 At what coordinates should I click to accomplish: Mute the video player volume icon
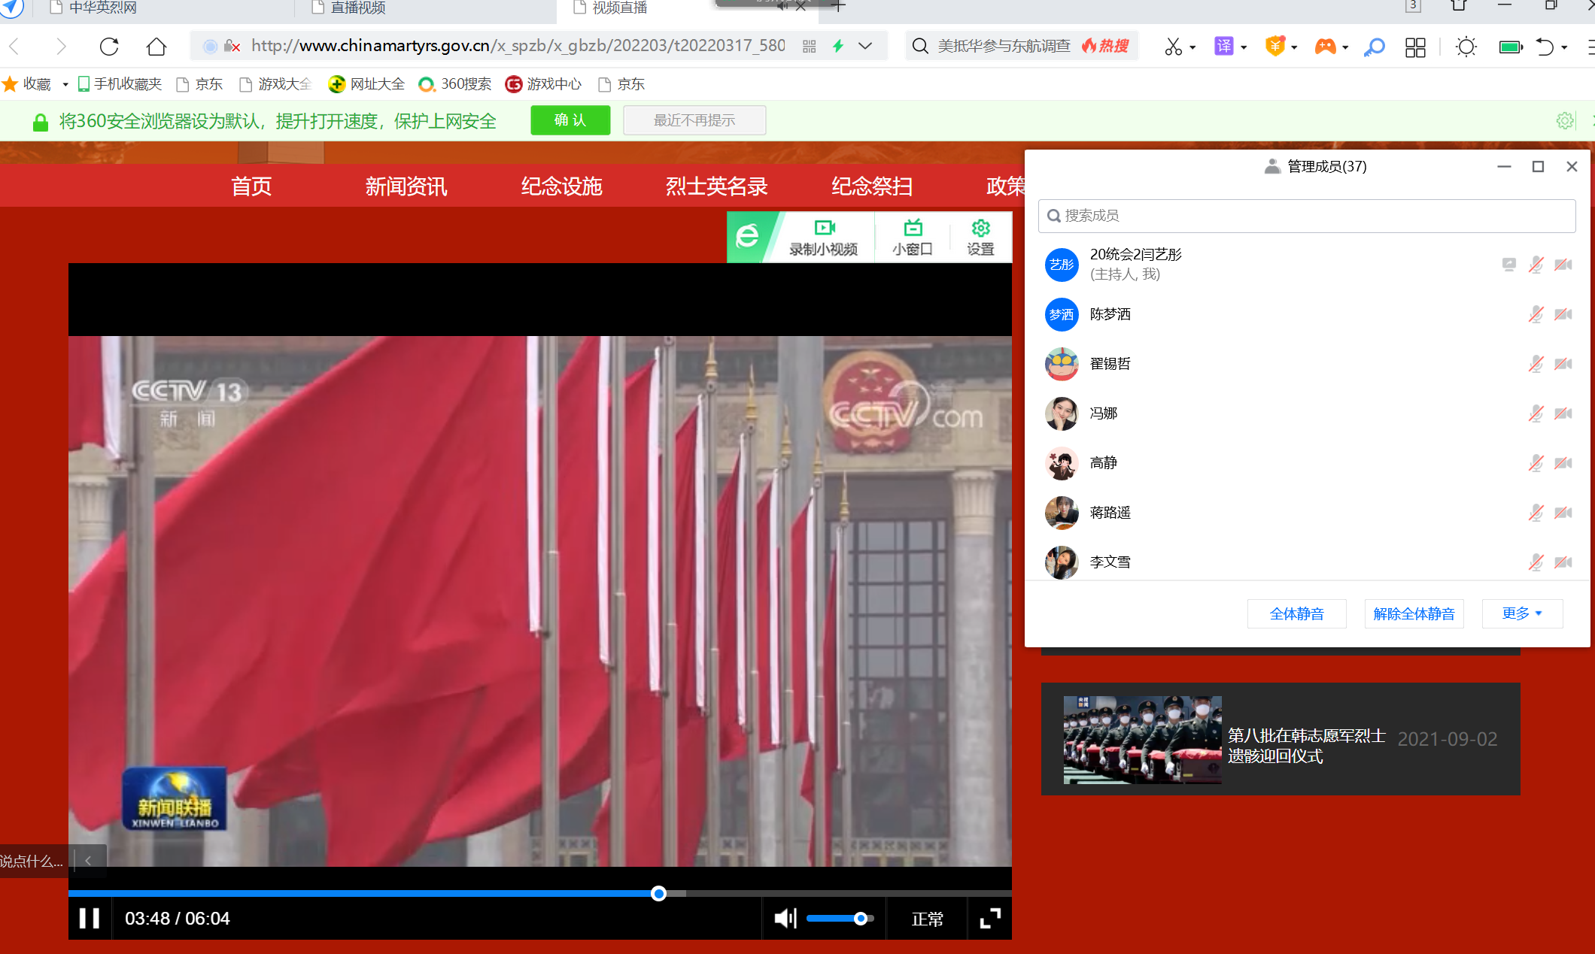tap(785, 918)
